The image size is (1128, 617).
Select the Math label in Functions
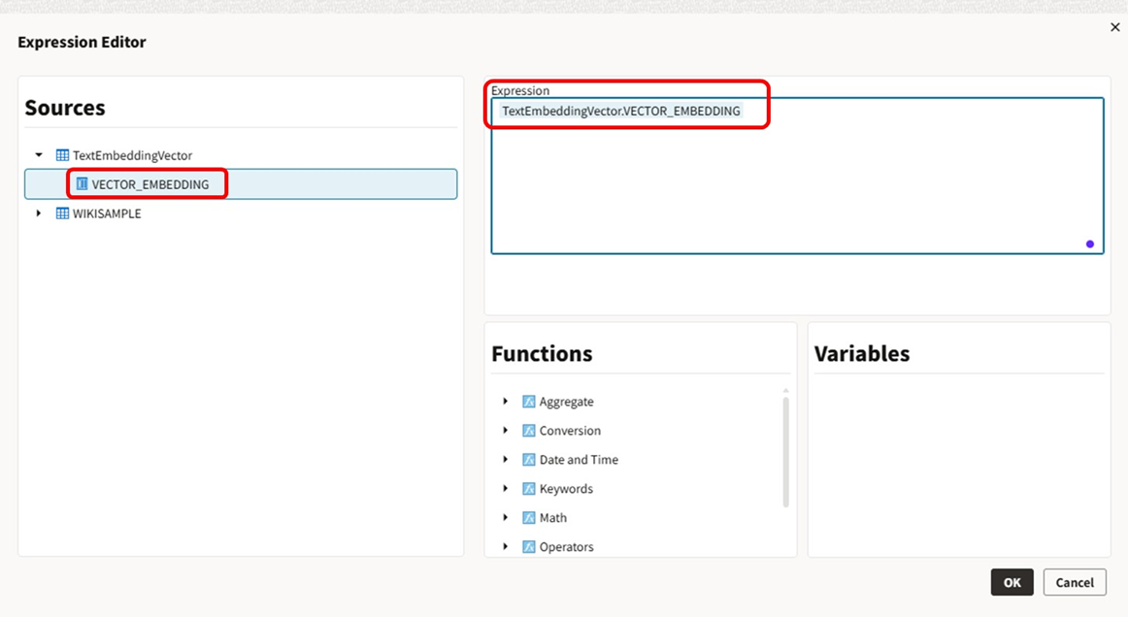[553, 518]
